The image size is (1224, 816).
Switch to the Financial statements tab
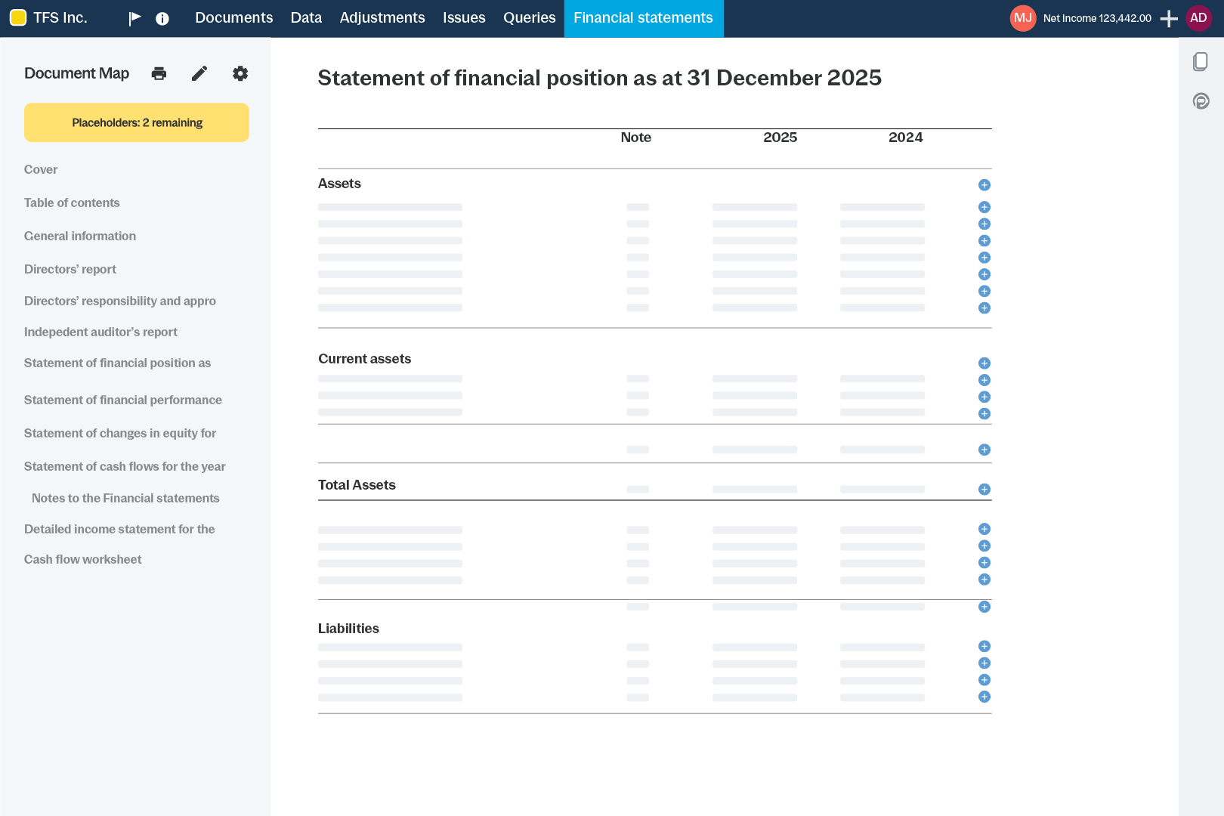[643, 17]
